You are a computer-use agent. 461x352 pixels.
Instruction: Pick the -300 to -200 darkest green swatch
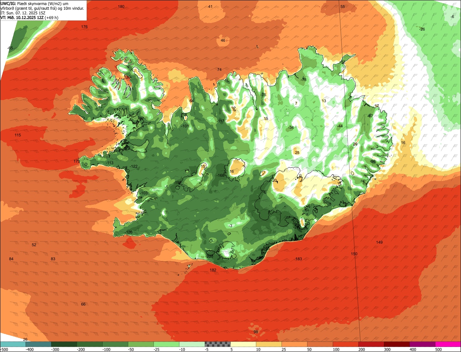pos(64,344)
